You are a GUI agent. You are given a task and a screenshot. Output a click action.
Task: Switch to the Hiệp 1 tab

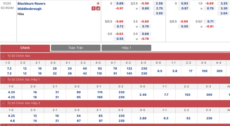pyautogui.click(x=126, y=48)
